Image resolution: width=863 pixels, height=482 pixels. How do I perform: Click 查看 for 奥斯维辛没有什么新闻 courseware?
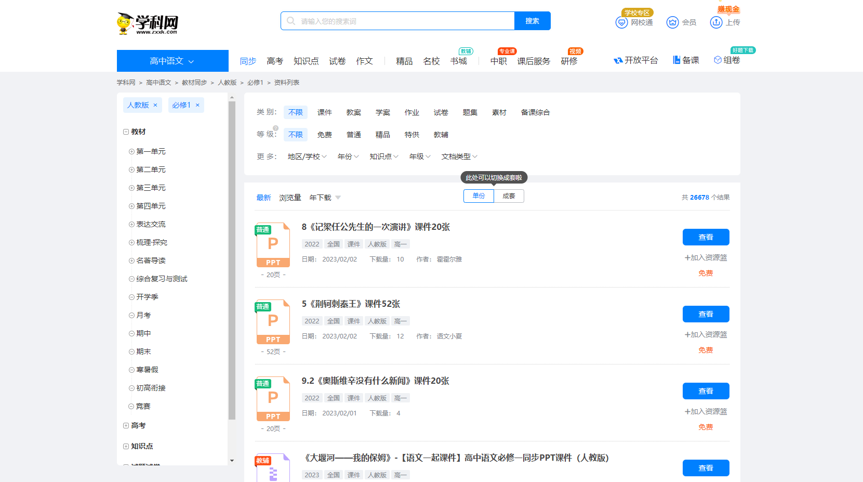pyautogui.click(x=706, y=390)
